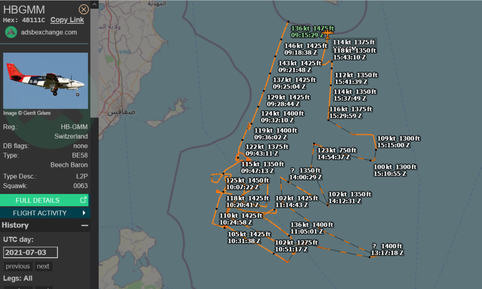Screen dimensions: 482x289
Task: Go to the next UTC day
Action: 43,266
